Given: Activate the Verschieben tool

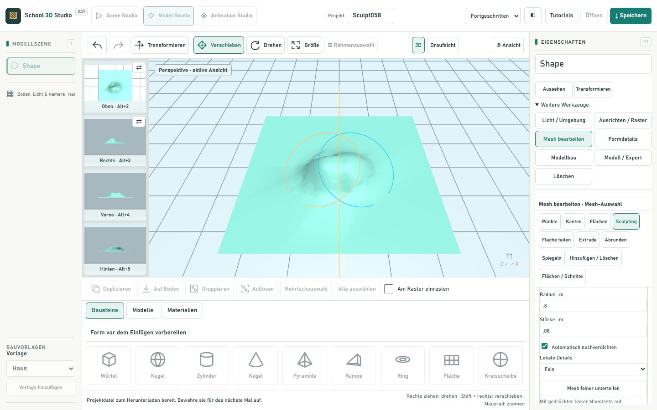Looking at the screenshot, I should coord(219,45).
